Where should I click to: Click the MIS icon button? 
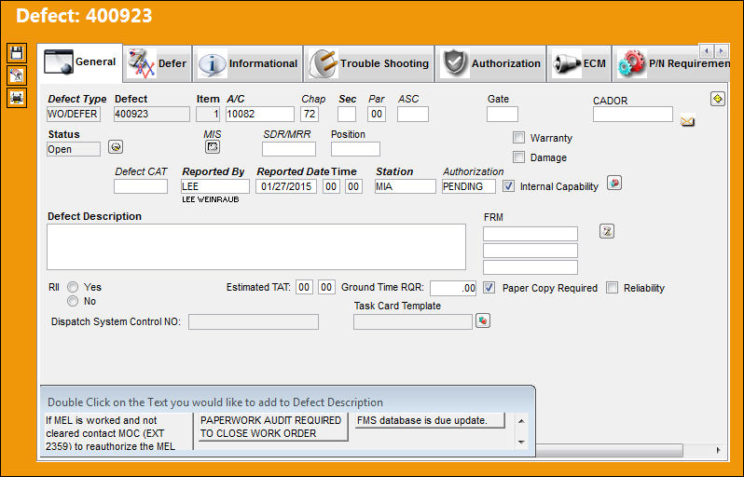(212, 147)
